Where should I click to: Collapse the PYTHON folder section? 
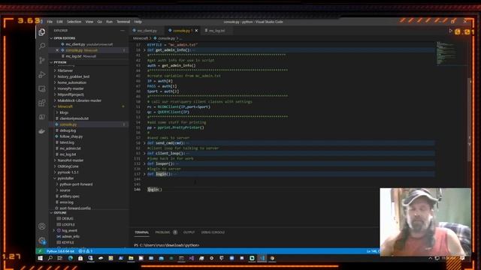coord(60,62)
